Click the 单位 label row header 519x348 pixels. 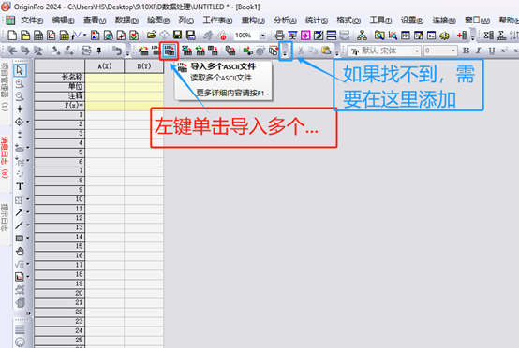pos(60,87)
